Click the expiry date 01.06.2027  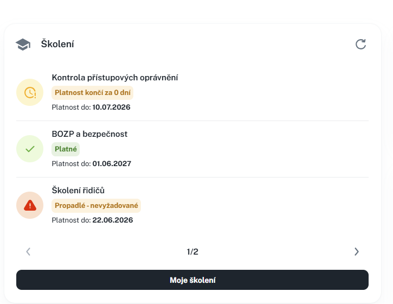(x=112, y=164)
